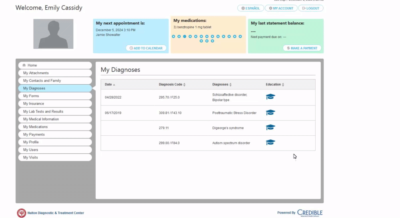The width and height of the screenshot is (400, 218).
Task: Click Nulton Diagnostic & Treatment Center link
Action: point(56,213)
